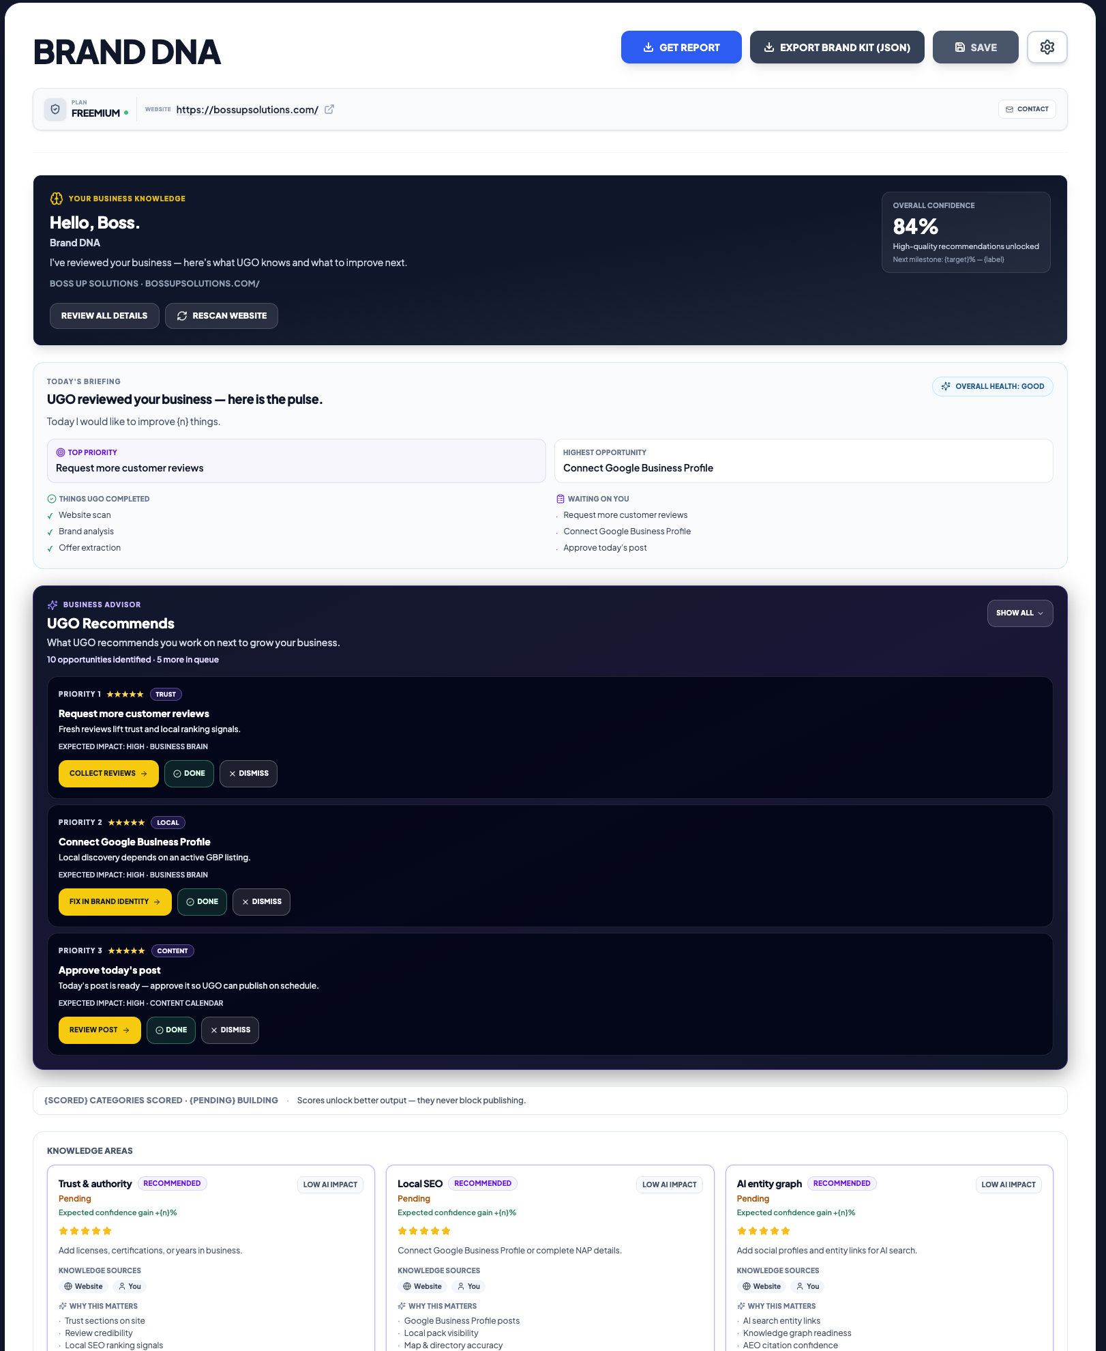This screenshot has height=1351, width=1106.
Task: Open the Contact button
Action: point(1027,109)
